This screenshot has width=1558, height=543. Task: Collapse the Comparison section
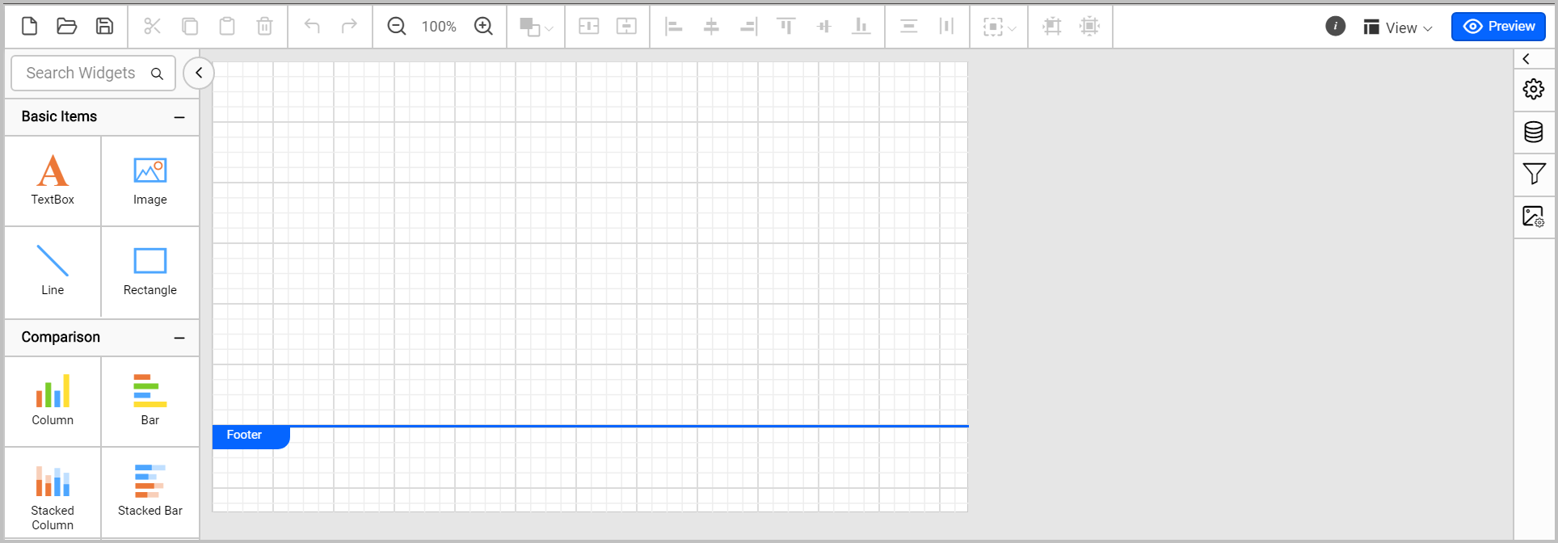tap(179, 338)
